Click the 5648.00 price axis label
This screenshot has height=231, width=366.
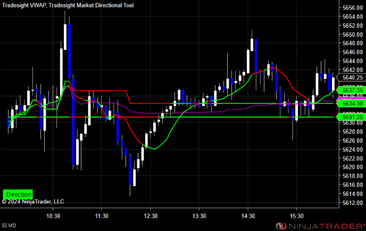[353, 43]
